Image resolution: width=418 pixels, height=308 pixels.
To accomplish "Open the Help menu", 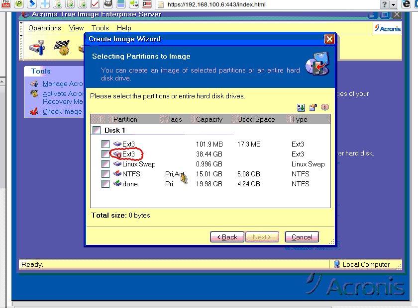I will coord(124,28).
